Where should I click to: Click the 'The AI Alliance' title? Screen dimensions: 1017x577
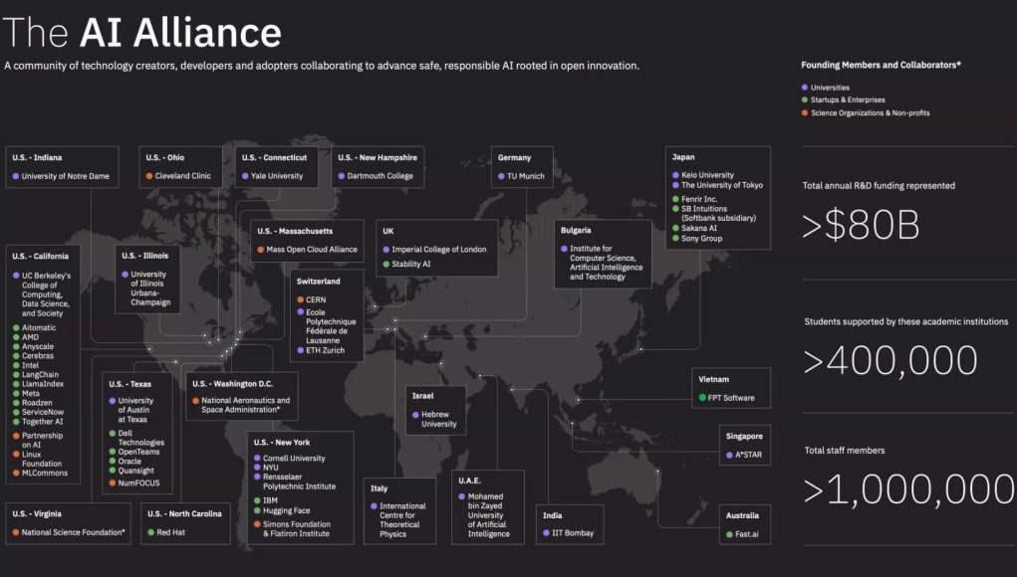[x=142, y=33]
